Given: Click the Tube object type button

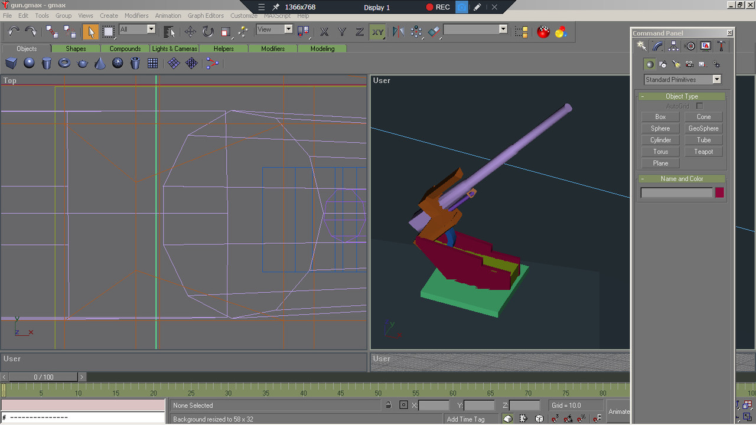Looking at the screenshot, I should [703, 140].
